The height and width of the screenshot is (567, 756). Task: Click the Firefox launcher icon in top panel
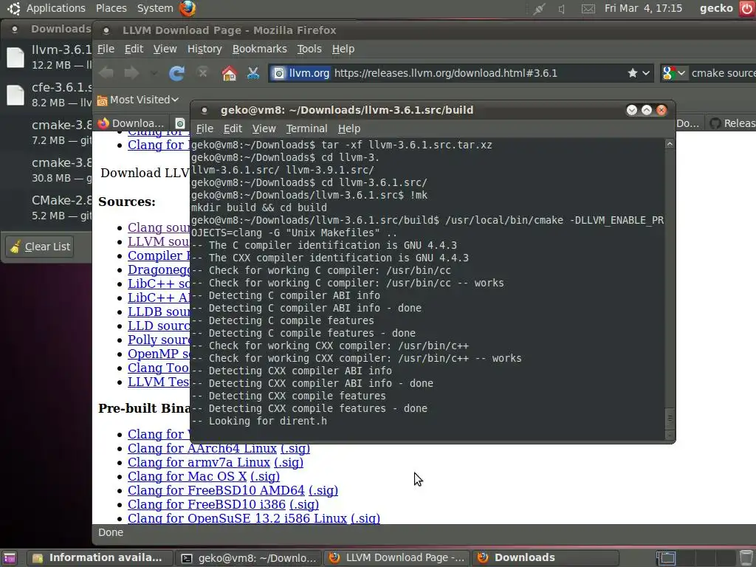tap(188, 8)
